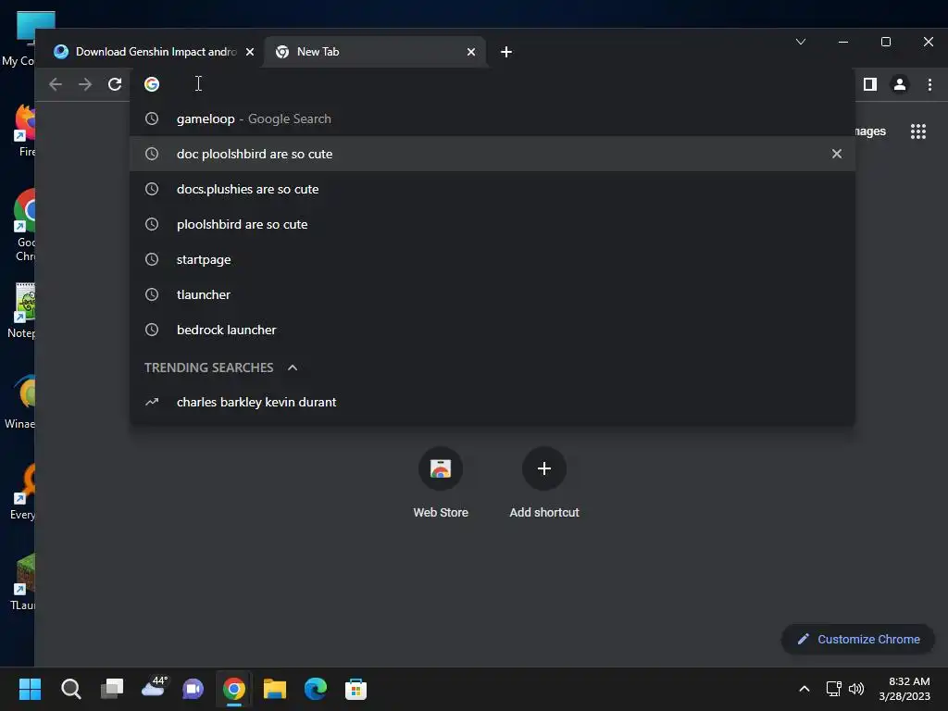The height and width of the screenshot is (711, 948).
Task: Open Microsoft Store from taskbar
Action: point(355,689)
